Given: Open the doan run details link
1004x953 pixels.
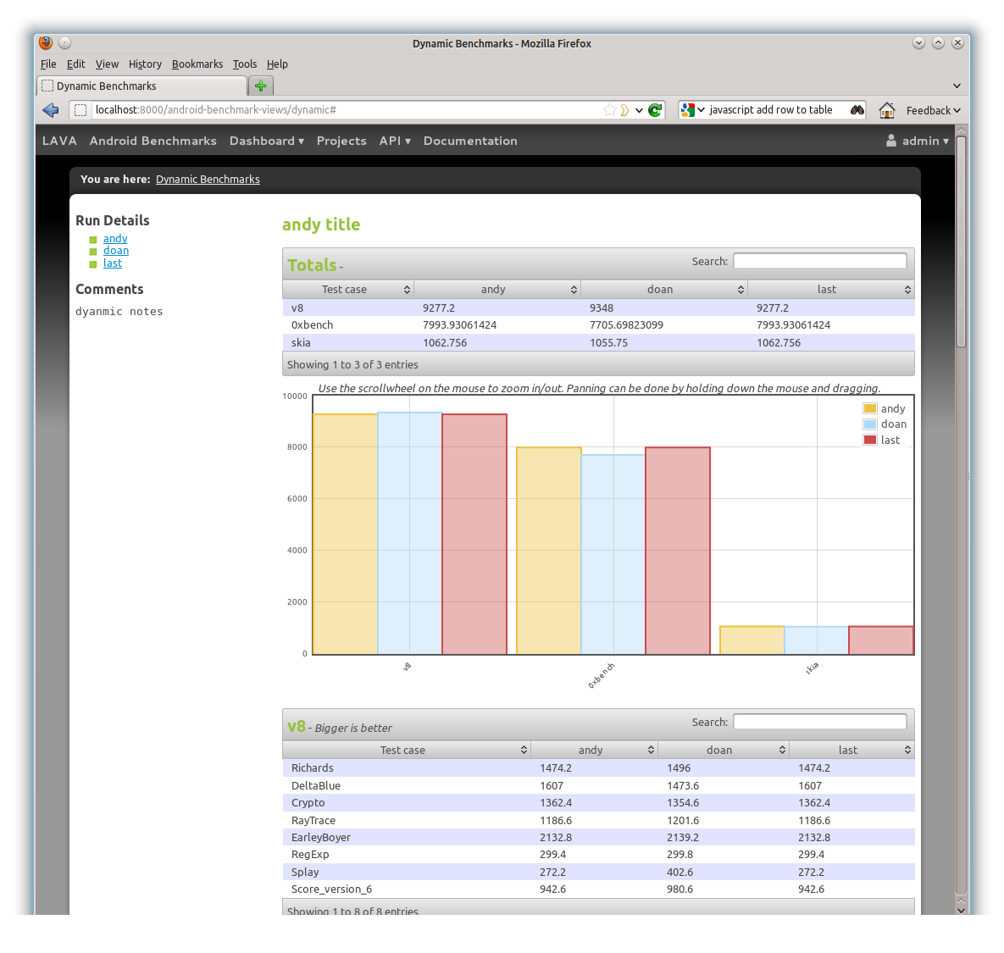Looking at the screenshot, I should (x=116, y=251).
